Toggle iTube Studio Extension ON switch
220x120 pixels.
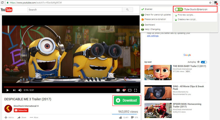click(179, 9)
